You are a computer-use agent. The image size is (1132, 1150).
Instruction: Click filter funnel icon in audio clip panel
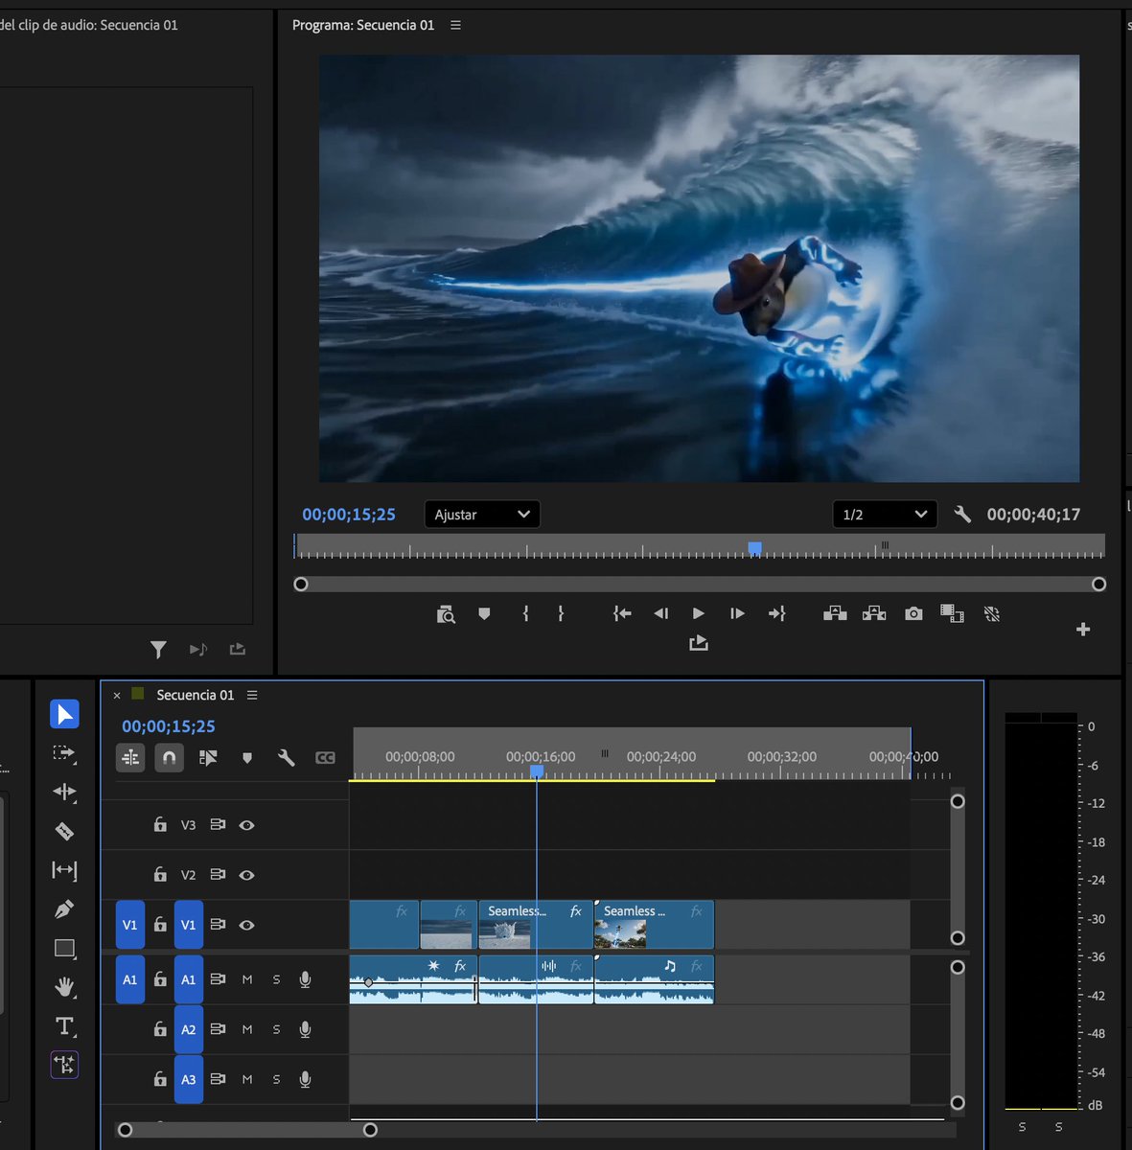coord(158,650)
